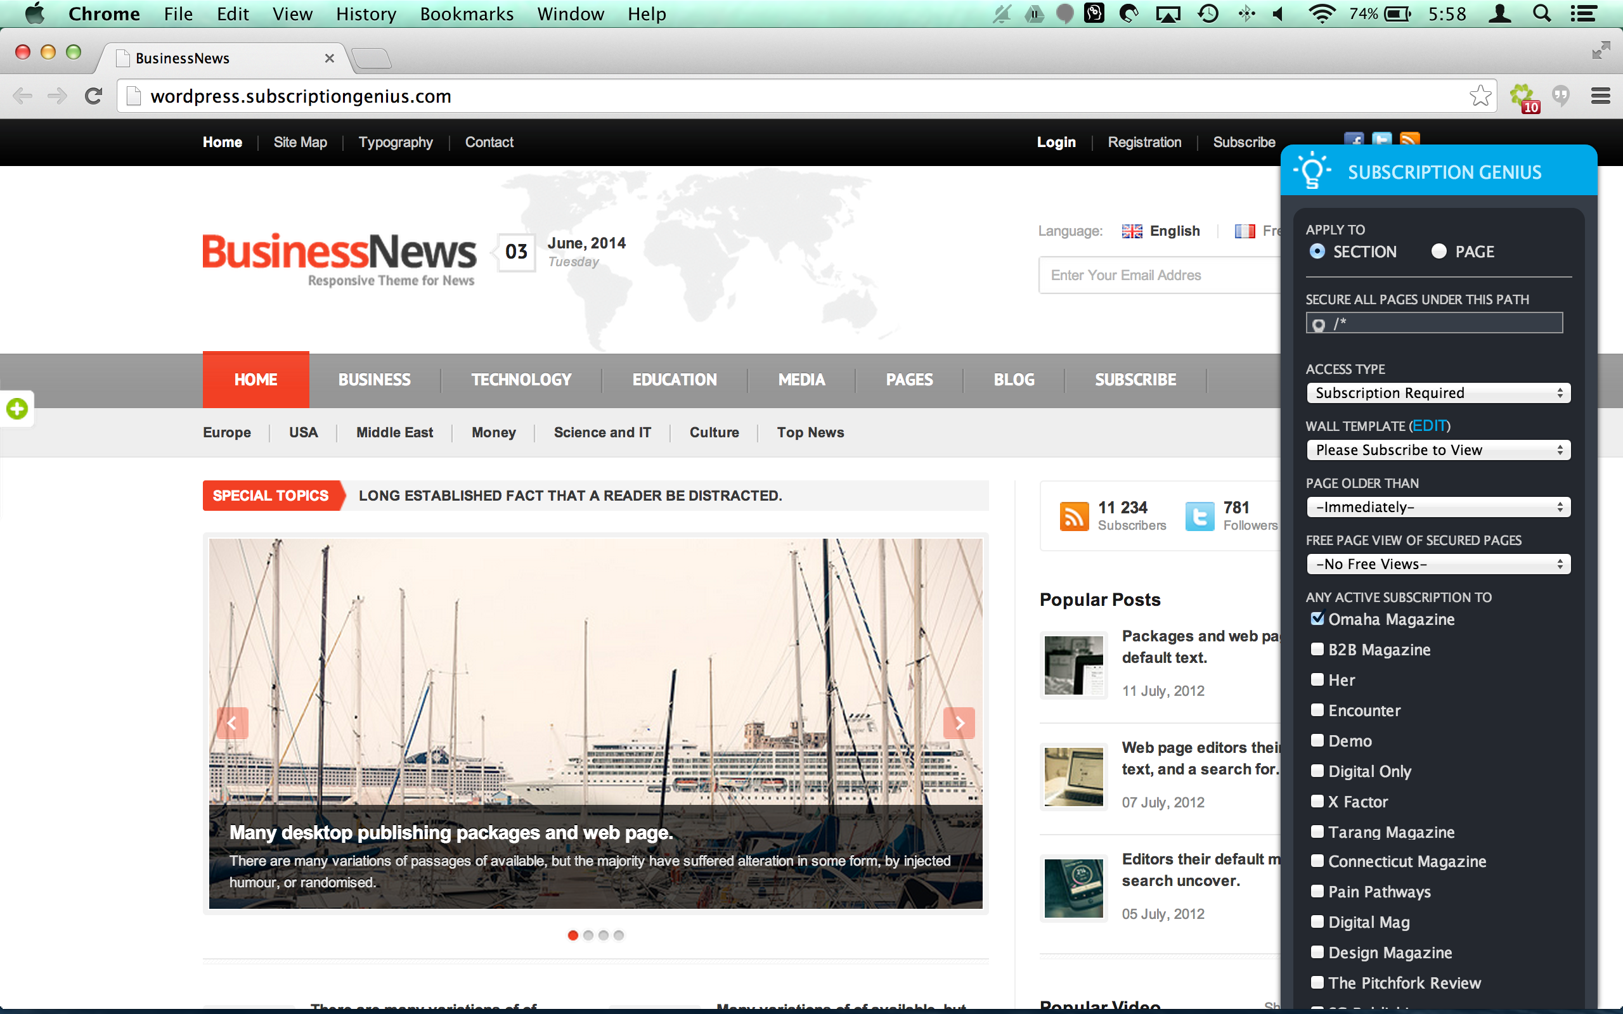Image resolution: width=1623 pixels, height=1014 pixels.
Task: Tick the Demo checkbox
Action: (1317, 740)
